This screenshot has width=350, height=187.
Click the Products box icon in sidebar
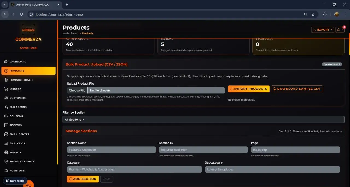(6, 71)
